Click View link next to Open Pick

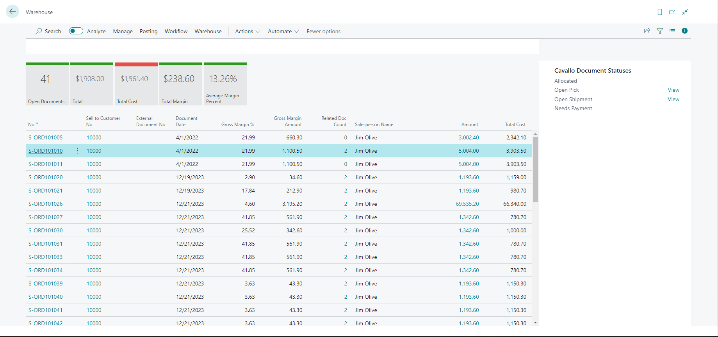click(673, 90)
